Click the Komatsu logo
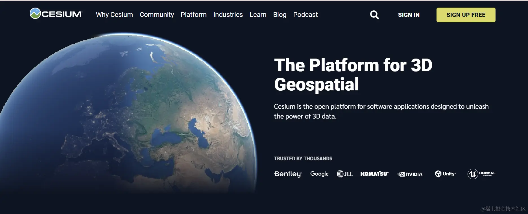Image resolution: width=528 pixels, height=214 pixels. click(374, 174)
